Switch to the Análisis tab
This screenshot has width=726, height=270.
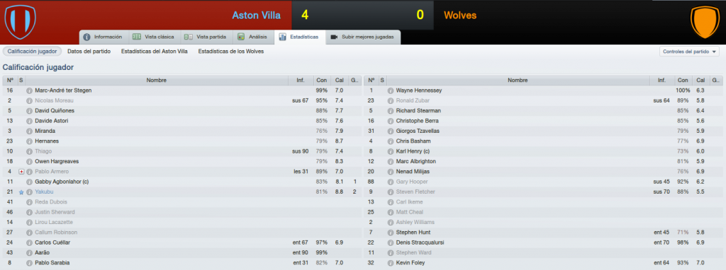[x=253, y=37]
